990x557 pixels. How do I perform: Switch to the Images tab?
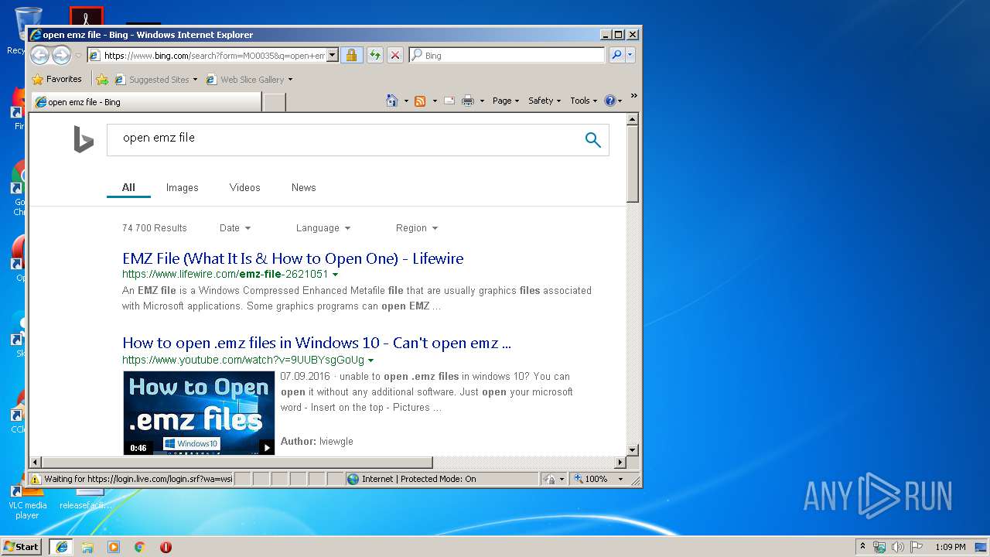(x=183, y=187)
